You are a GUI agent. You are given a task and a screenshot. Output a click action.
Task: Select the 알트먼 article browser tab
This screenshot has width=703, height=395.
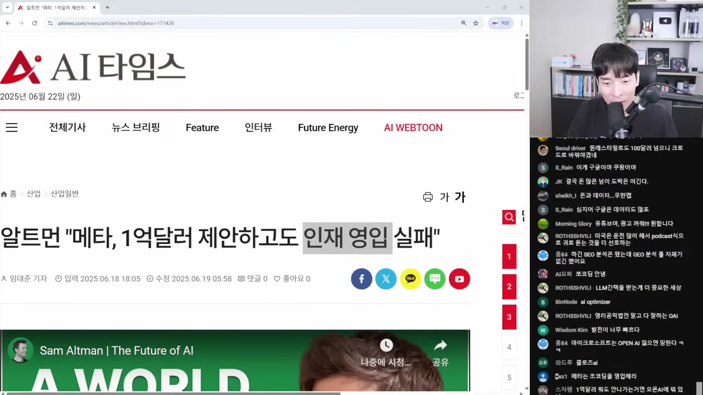coord(56,7)
